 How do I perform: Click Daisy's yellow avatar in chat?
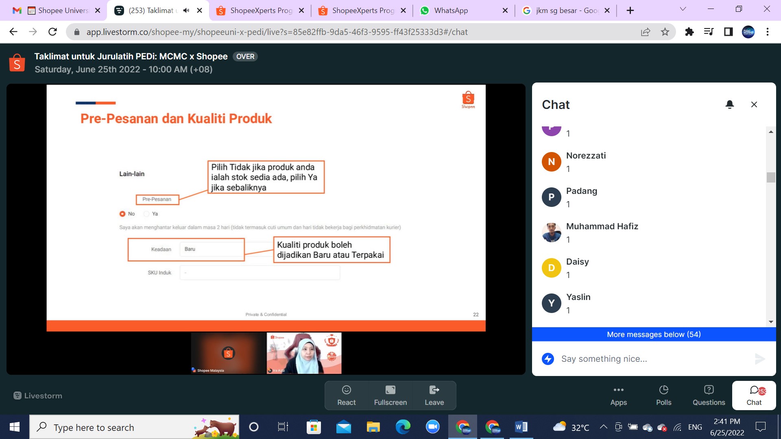pyautogui.click(x=552, y=268)
